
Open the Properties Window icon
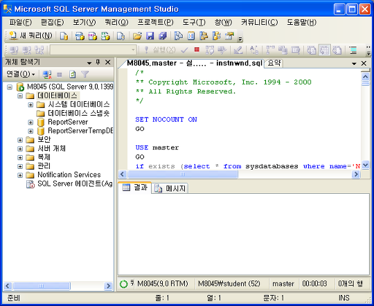tap(229, 36)
